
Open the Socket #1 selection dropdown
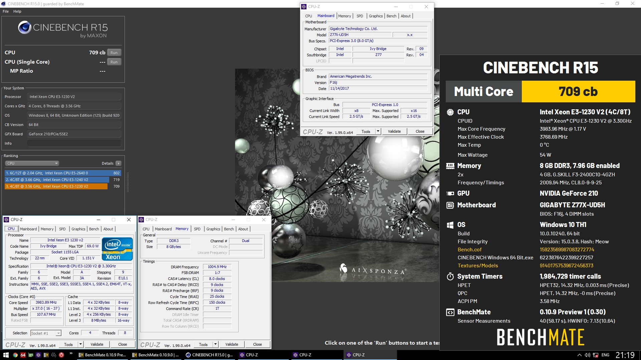[46, 333]
